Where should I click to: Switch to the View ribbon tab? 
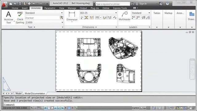pyautogui.click(x=62, y=8)
